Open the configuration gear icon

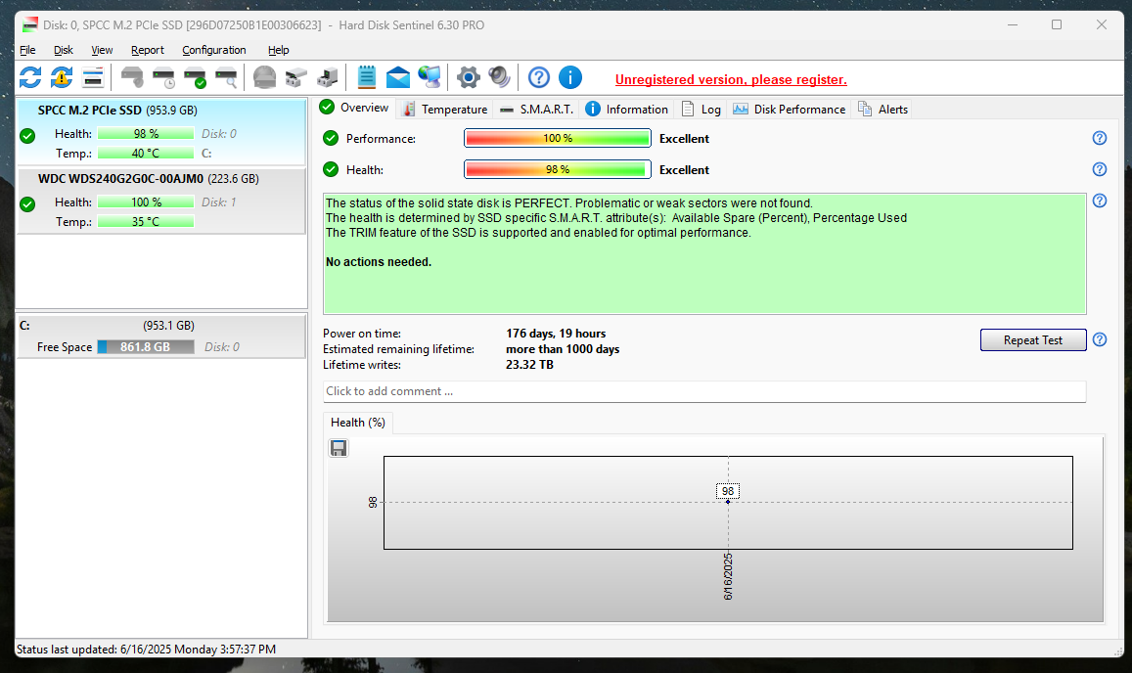(469, 77)
